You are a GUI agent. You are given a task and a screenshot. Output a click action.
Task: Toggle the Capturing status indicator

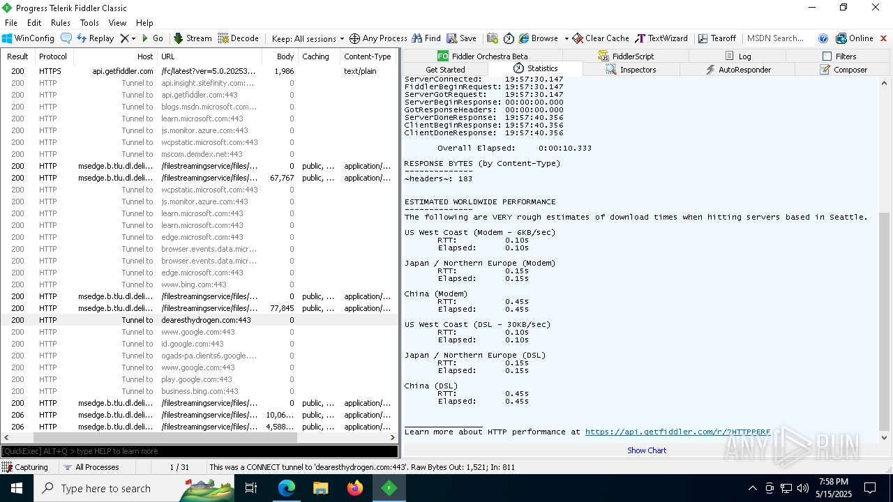pyautogui.click(x=26, y=467)
